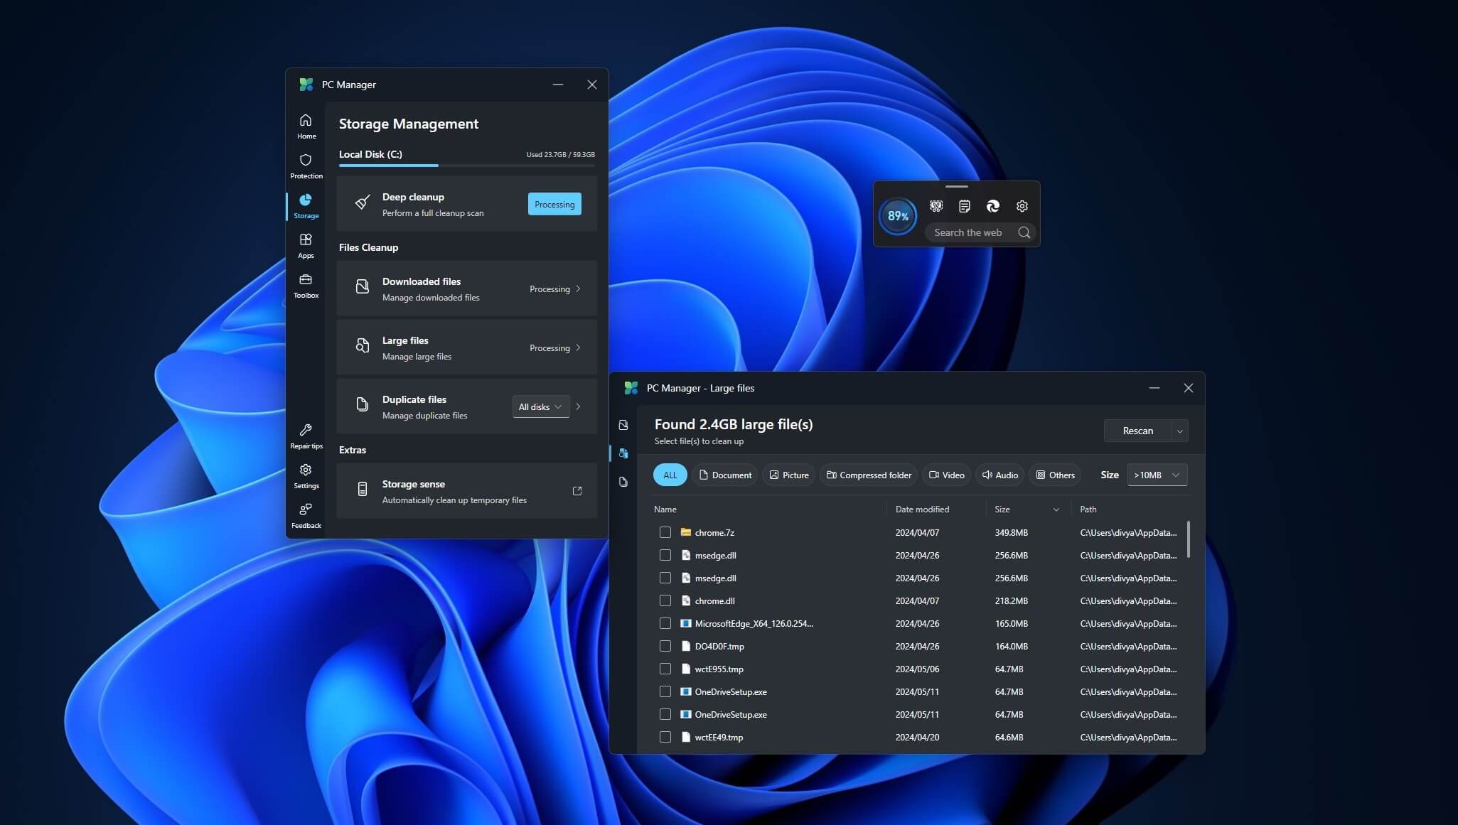Open the notes icon on the floating widget
This screenshot has height=825, width=1458.
tap(964, 206)
